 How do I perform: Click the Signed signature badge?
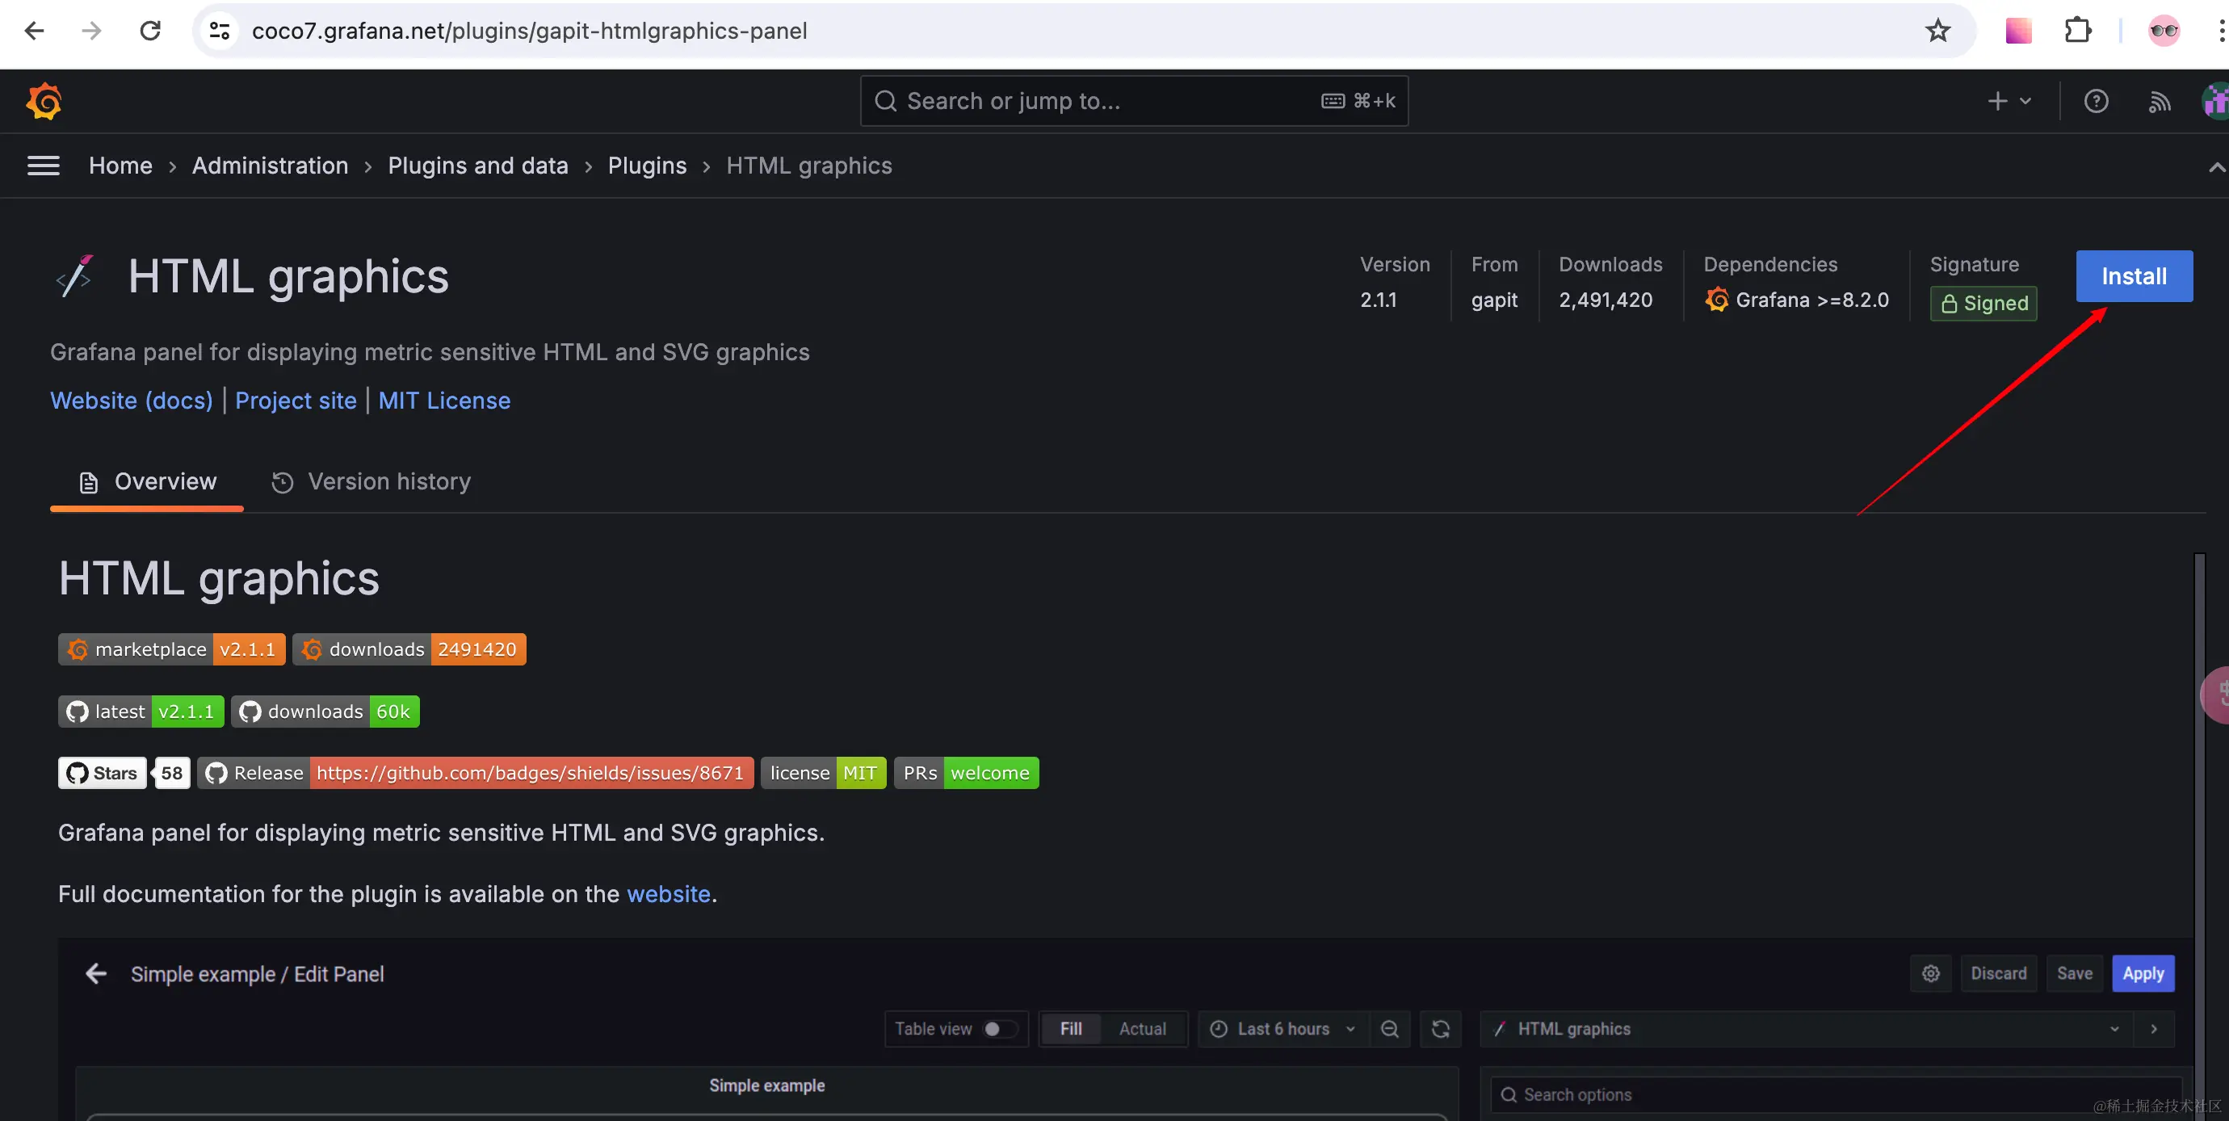coord(1983,303)
